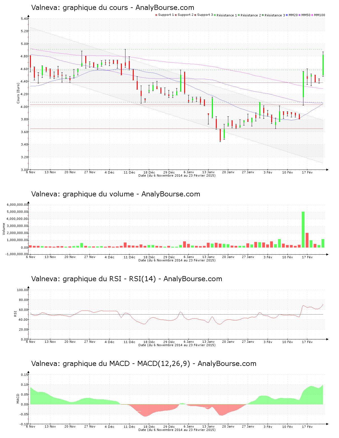Viewport: 339px width, 438px height.
Task: Click the 'MACD' vertical axis label
Action: click(18, 398)
